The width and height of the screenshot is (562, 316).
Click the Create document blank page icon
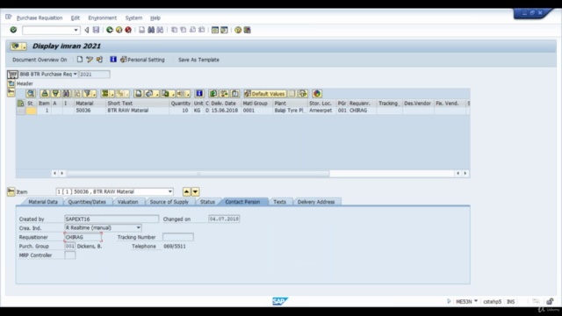coord(80,60)
